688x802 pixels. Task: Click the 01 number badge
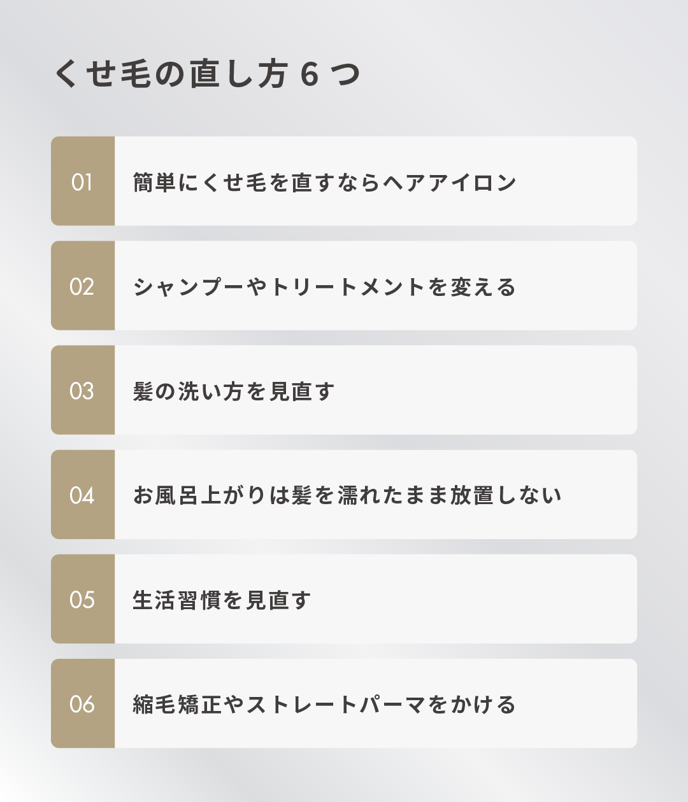[x=83, y=181]
